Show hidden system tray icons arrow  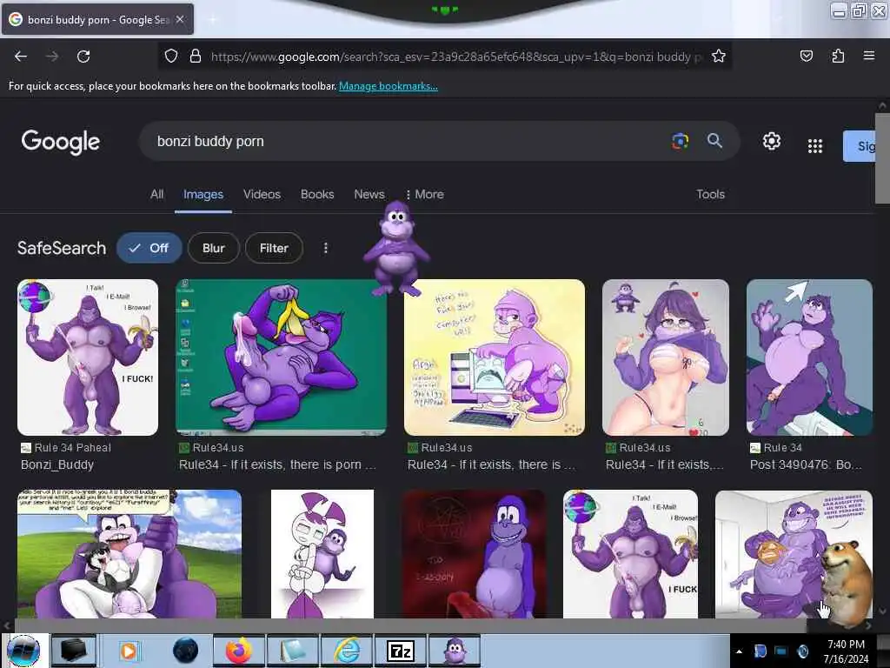point(739,651)
